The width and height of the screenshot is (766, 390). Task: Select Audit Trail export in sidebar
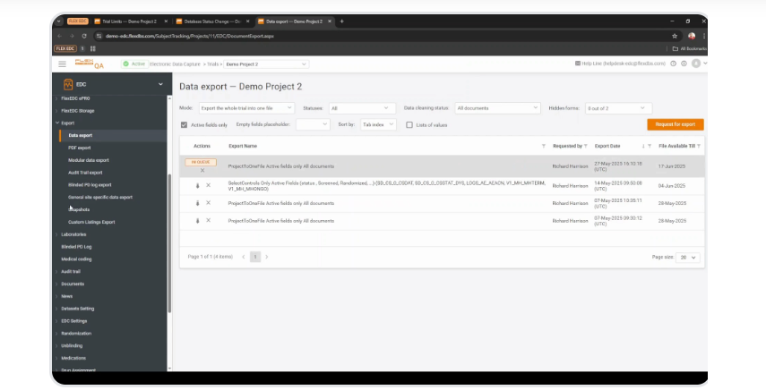[85, 173]
